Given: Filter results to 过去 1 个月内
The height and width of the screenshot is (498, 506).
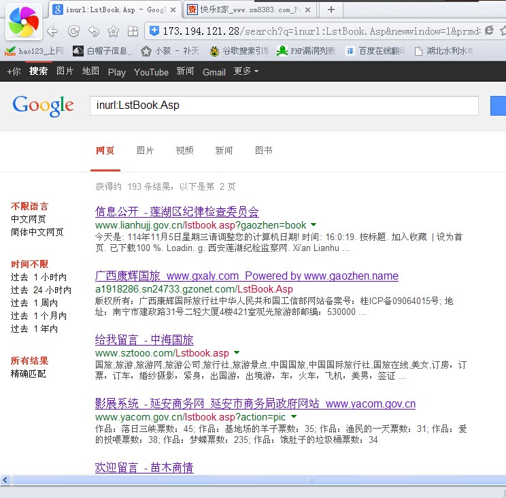Looking at the screenshot, I should tap(38, 316).
